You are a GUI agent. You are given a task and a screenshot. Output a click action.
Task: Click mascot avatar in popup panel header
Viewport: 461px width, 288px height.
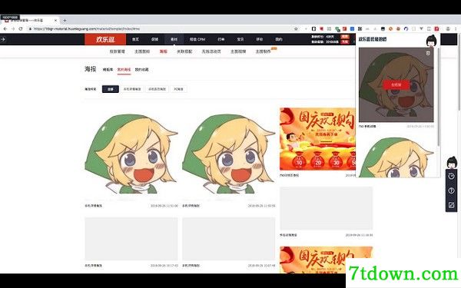click(x=431, y=41)
